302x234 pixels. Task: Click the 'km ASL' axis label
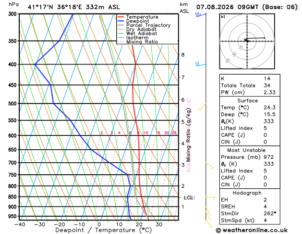(184, 8)
